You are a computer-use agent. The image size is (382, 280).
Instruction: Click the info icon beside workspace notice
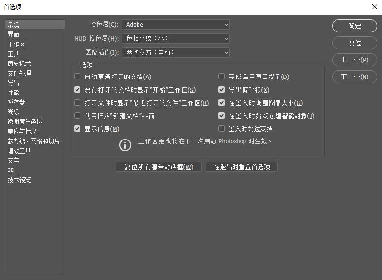coord(125,145)
